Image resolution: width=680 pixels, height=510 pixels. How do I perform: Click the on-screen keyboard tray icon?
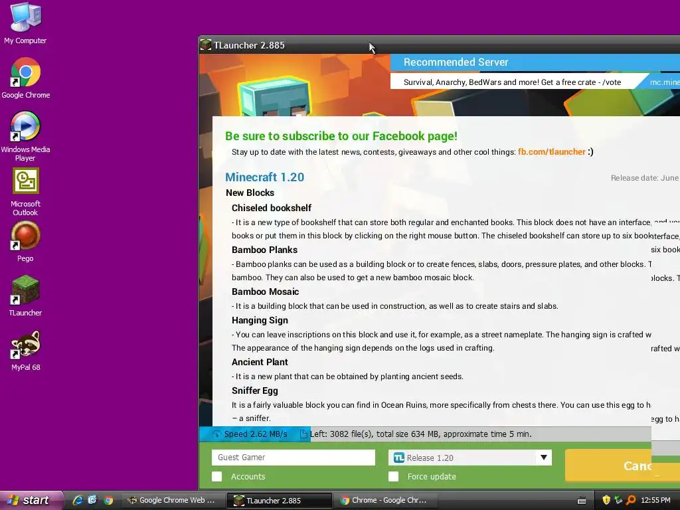click(x=582, y=501)
